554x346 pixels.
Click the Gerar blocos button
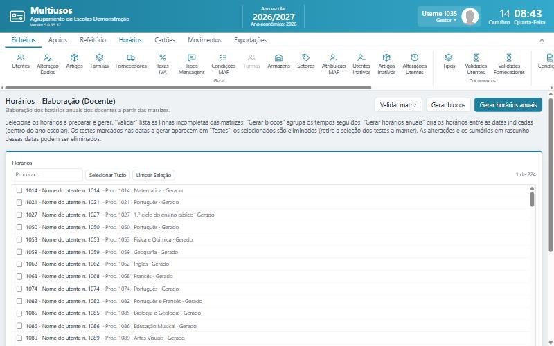[x=448, y=105]
